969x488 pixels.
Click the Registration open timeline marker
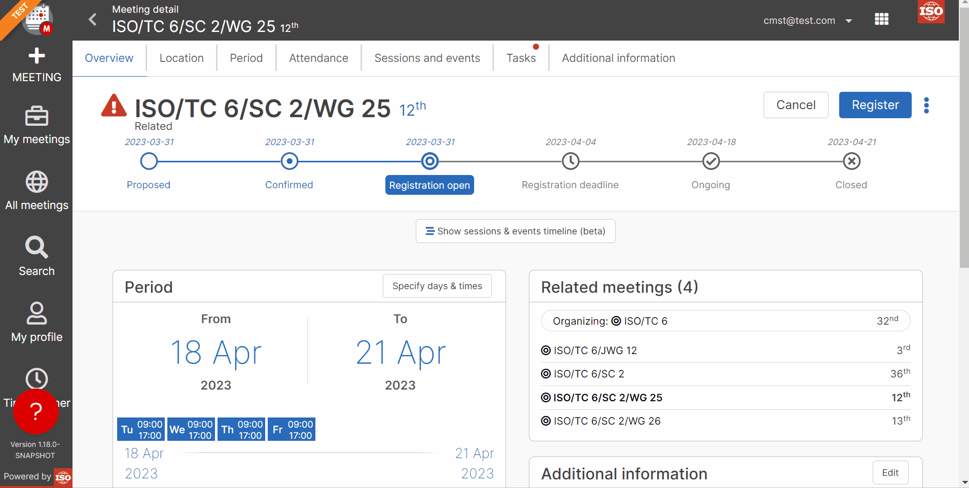[x=430, y=161]
